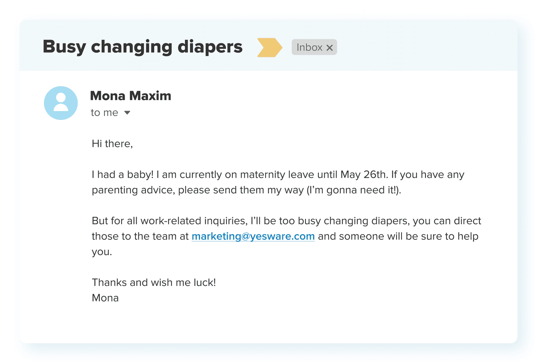537x363 pixels.
Task: Click the "(I'm gonna need it!)" text
Action: click(353, 190)
